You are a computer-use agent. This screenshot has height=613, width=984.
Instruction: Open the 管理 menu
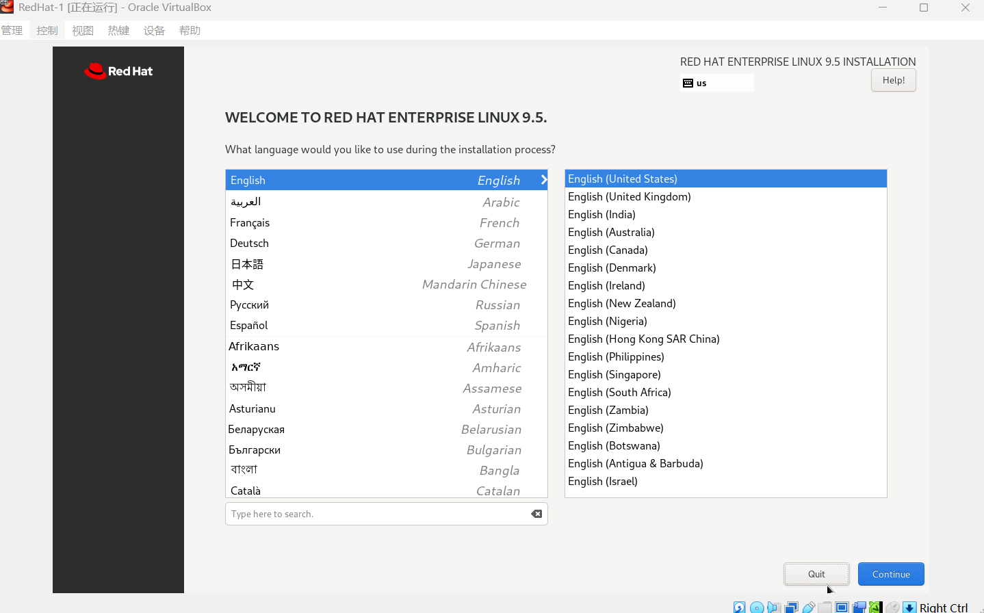click(12, 30)
